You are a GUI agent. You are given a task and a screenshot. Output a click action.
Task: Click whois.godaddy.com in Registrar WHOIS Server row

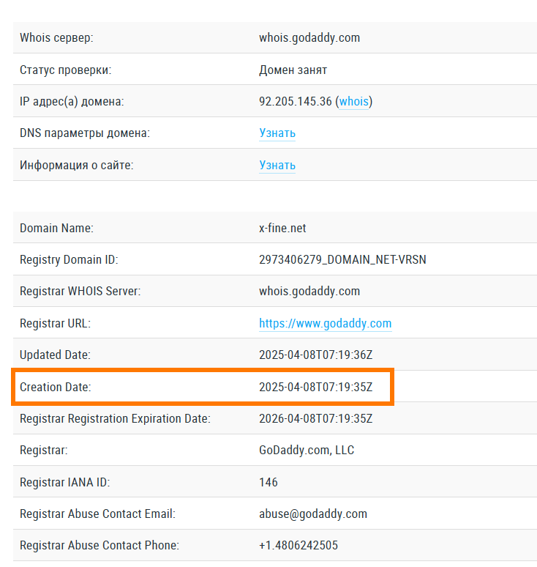coord(309,291)
